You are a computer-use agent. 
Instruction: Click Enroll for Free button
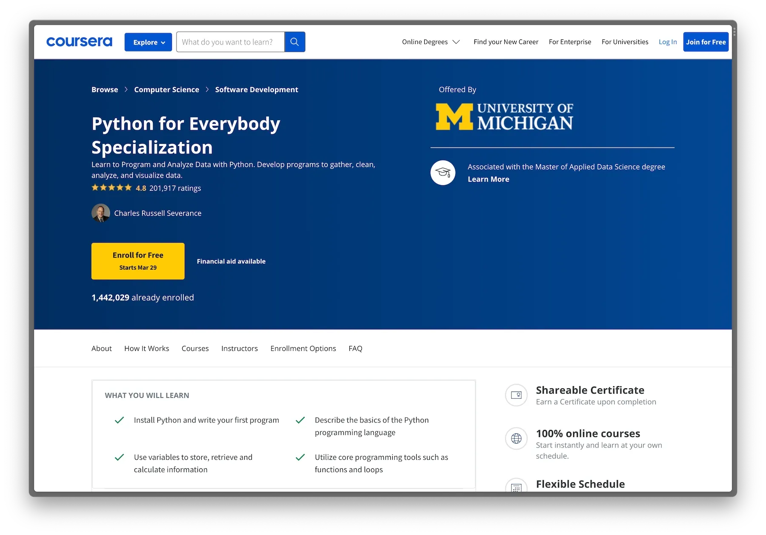coord(138,261)
